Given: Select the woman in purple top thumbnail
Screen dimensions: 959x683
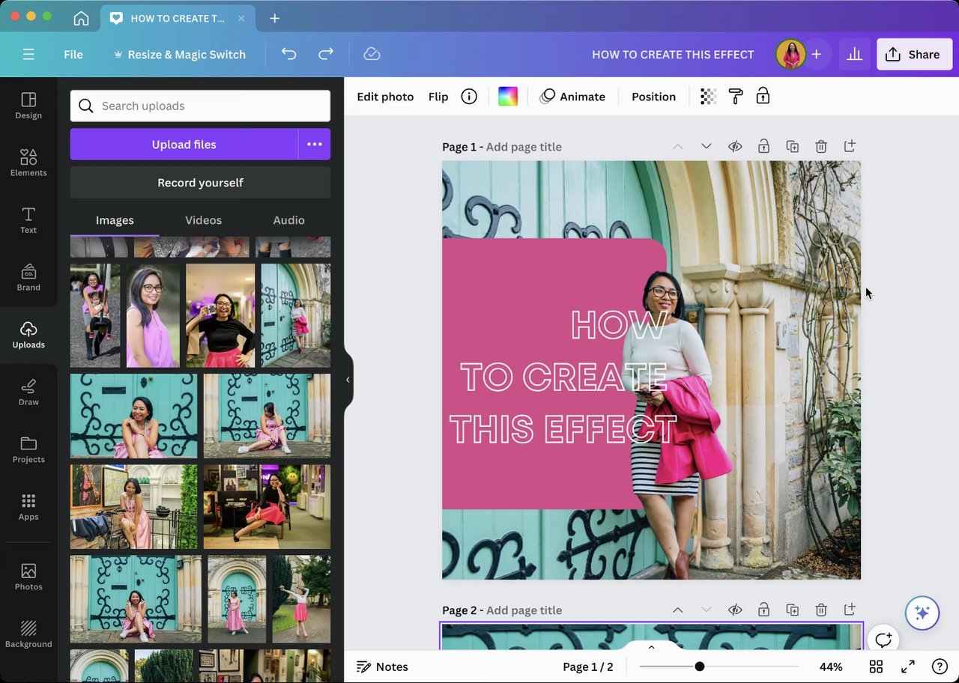Looking at the screenshot, I should point(153,315).
